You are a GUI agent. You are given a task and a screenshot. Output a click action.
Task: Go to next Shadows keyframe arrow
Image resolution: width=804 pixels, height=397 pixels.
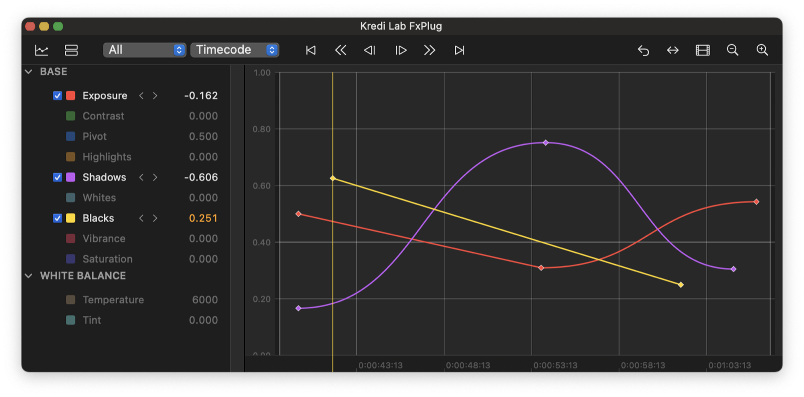[x=155, y=177]
